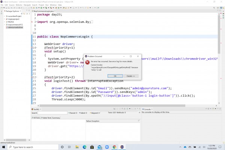Click the Windows Start button
This screenshot has height=150, width=225.
[4, 147]
